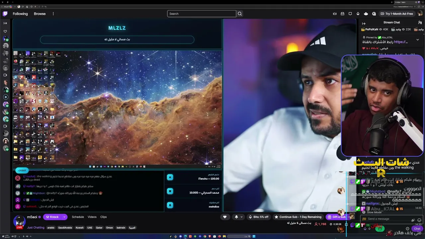Open the emote picker smiley icon
This screenshot has height=239, width=425.
pyautogui.click(x=419, y=220)
